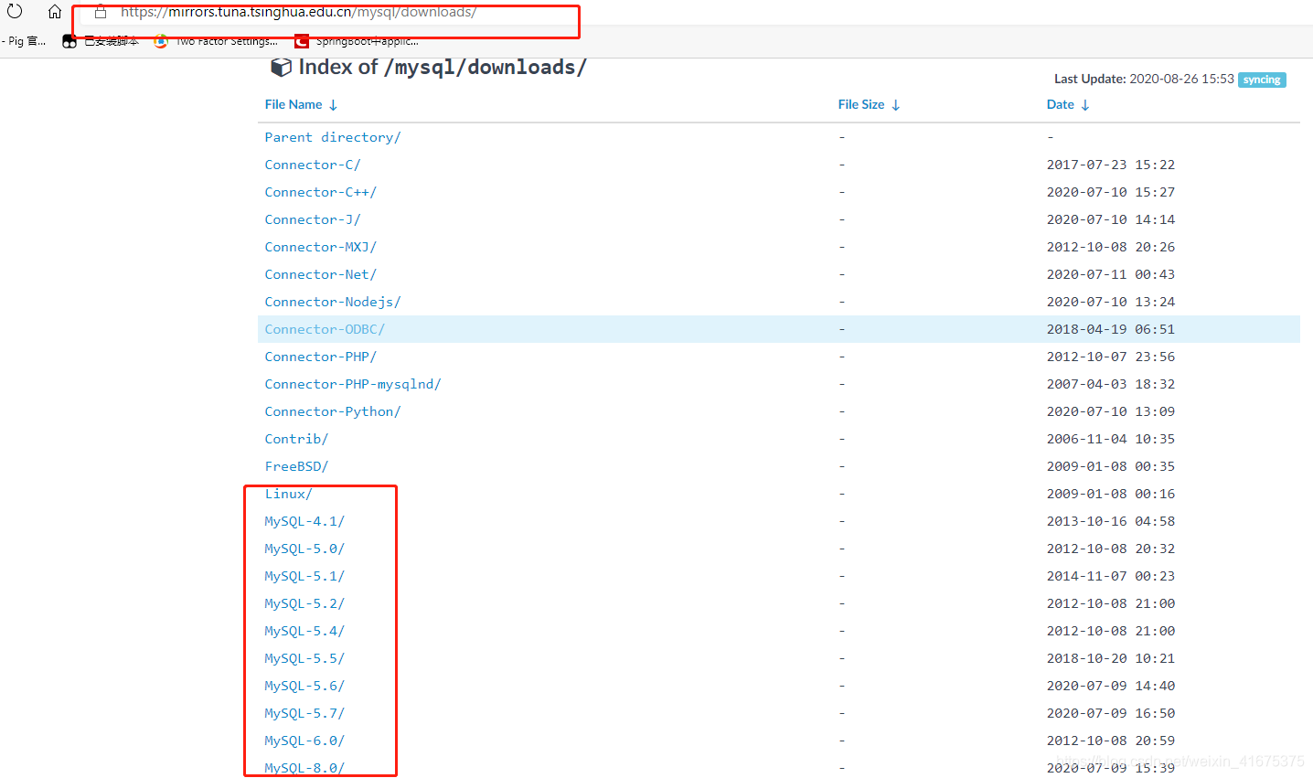Click the date 2020-07-10 14:14
This screenshot has width=1313, height=778.
[x=1111, y=219]
